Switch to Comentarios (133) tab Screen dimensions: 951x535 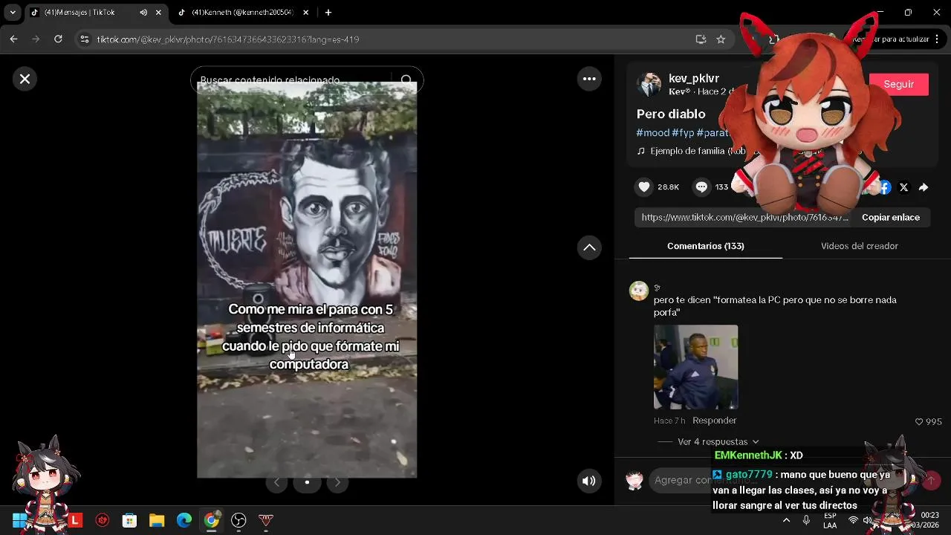tap(705, 246)
